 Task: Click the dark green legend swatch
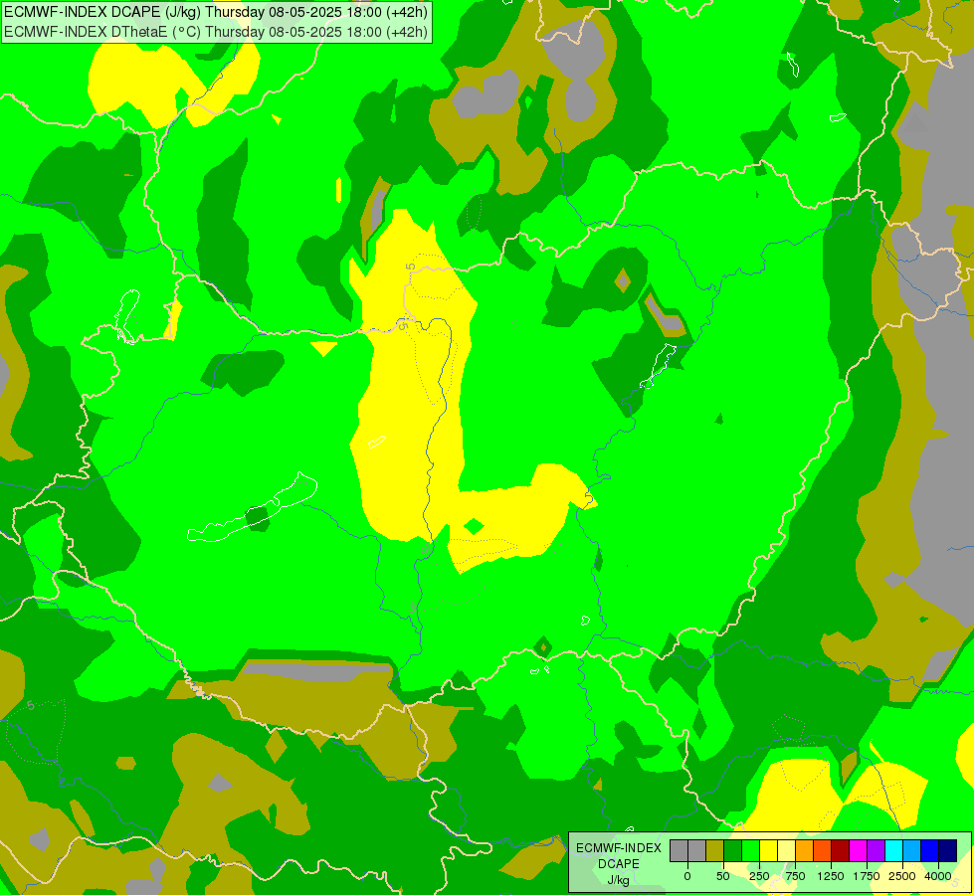coord(732,851)
